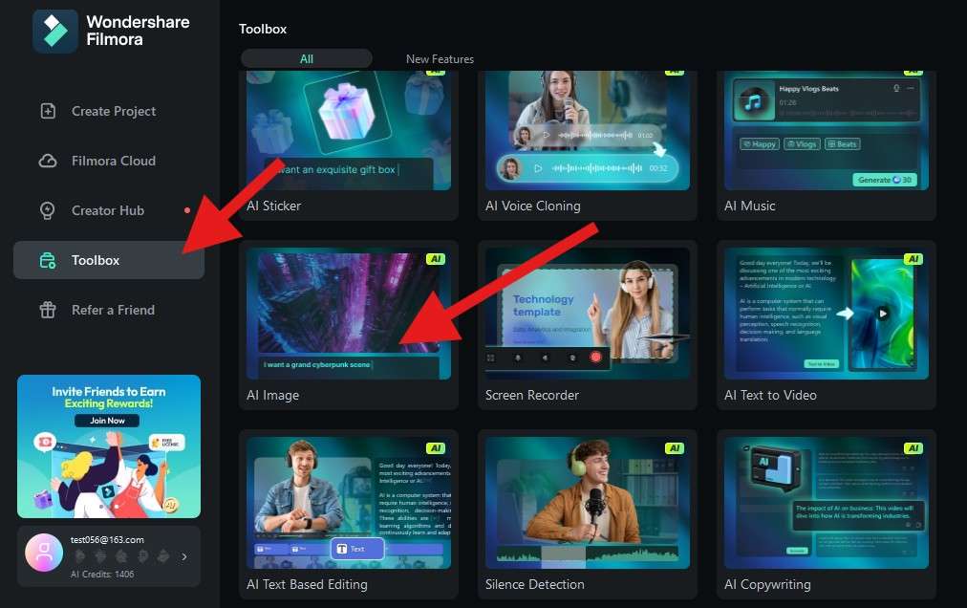967x608 pixels.
Task: Click the AI Text Based Editing label
Action: click(307, 584)
